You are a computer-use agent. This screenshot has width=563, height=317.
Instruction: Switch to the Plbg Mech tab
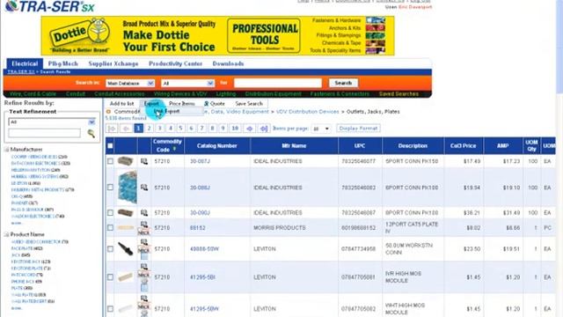62,63
